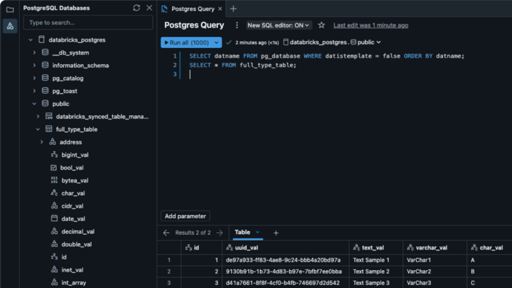Select result row number 2
Image resolution: width=512 pixels, height=288 pixels.
(169, 271)
